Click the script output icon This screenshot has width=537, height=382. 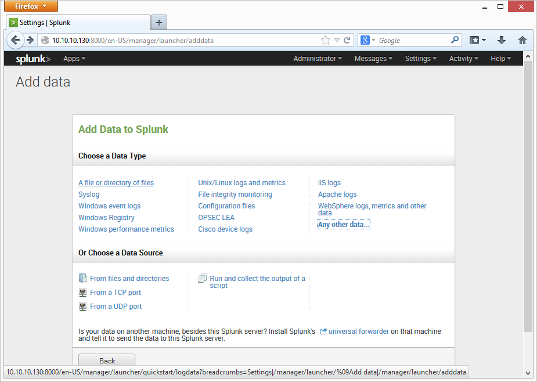click(203, 278)
